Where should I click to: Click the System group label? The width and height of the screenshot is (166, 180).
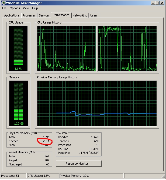[x=63, y=133]
